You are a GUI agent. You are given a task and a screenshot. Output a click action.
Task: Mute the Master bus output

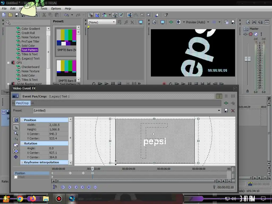[256, 34]
